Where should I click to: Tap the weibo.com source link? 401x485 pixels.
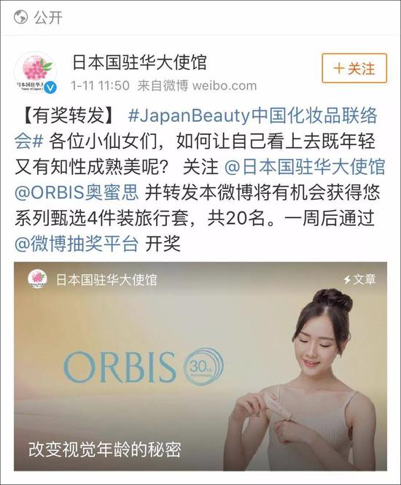(x=225, y=85)
